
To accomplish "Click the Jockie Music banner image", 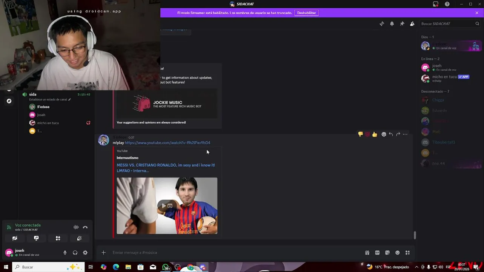I will pyautogui.click(x=167, y=104).
